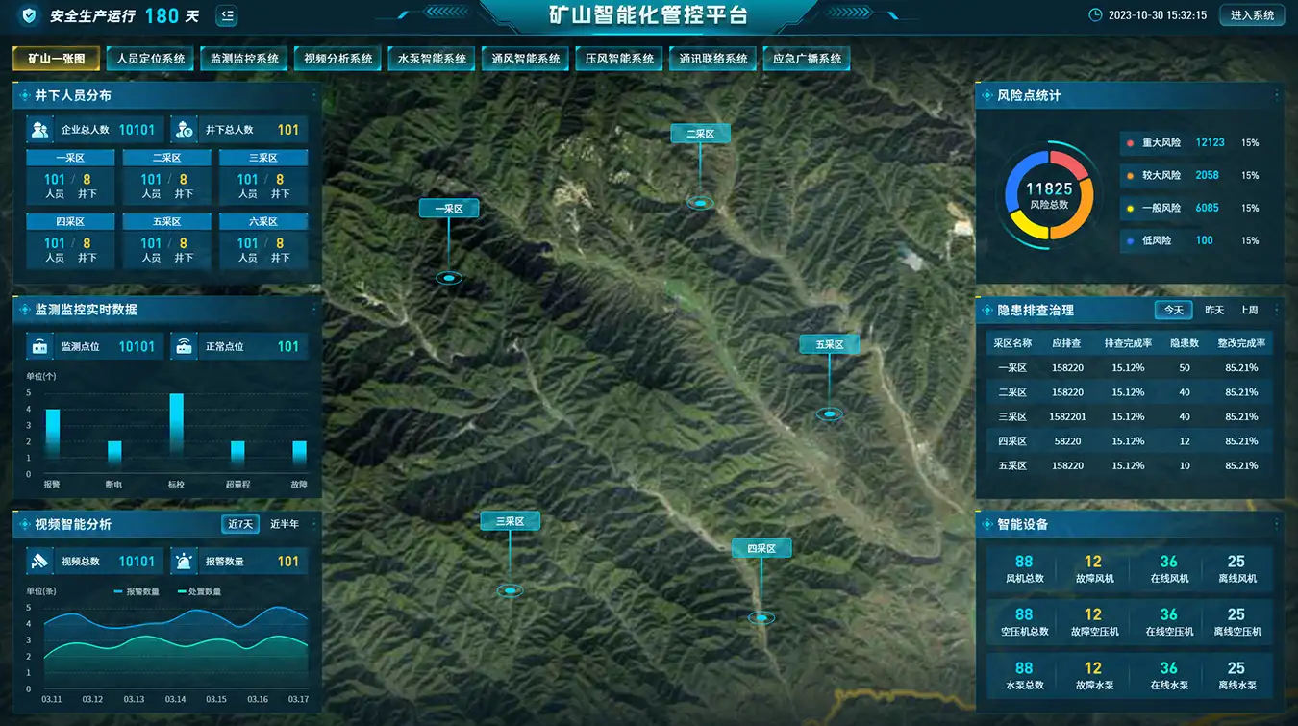Click the 井下人员分布 panel title diamond icon
Image resolution: width=1298 pixels, height=726 pixels.
click(x=24, y=96)
